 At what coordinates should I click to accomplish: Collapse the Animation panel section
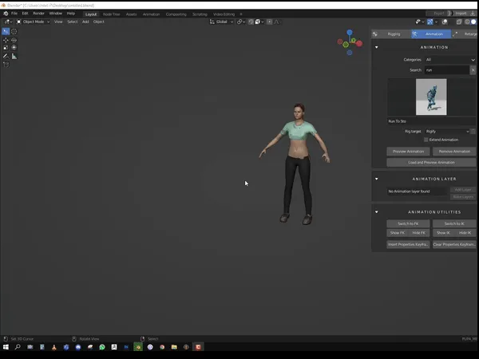[x=376, y=47]
